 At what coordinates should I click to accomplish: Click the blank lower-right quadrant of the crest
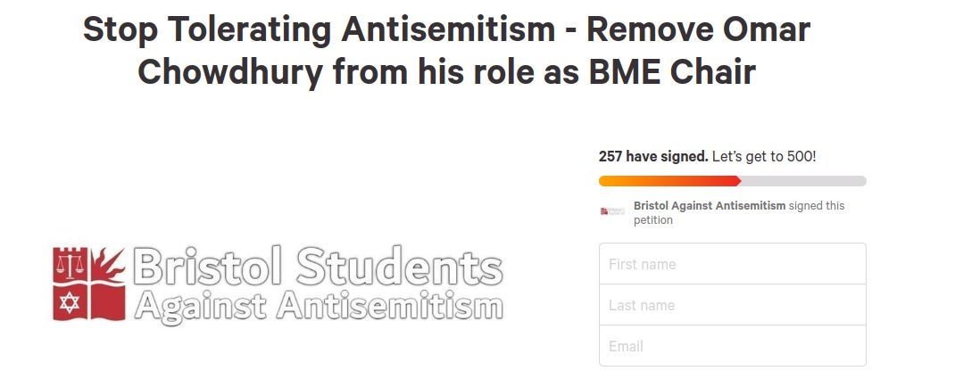pos(109,302)
